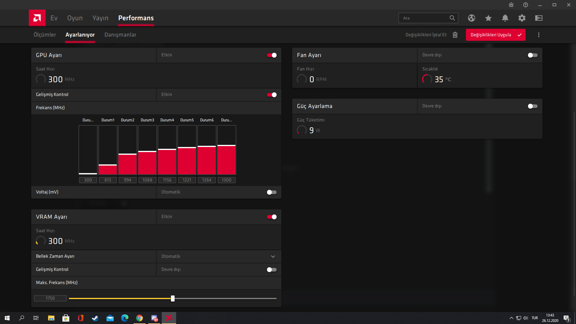
Task: Open settings gear icon
Action: point(522,18)
